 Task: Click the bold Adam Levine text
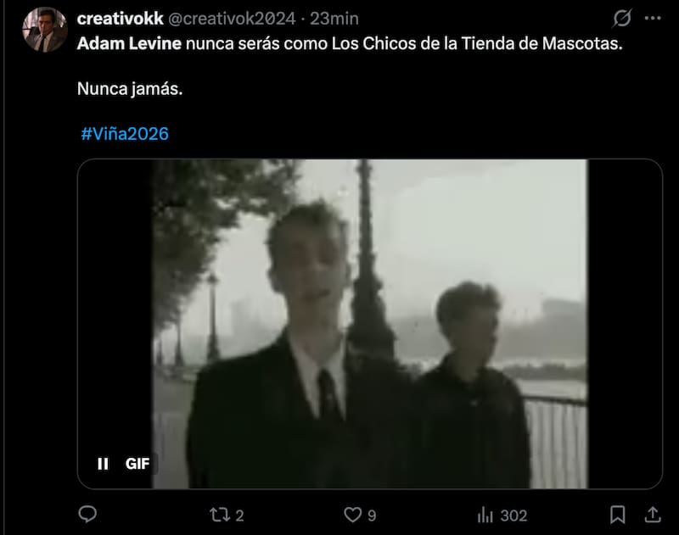click(x=129, y=43)
